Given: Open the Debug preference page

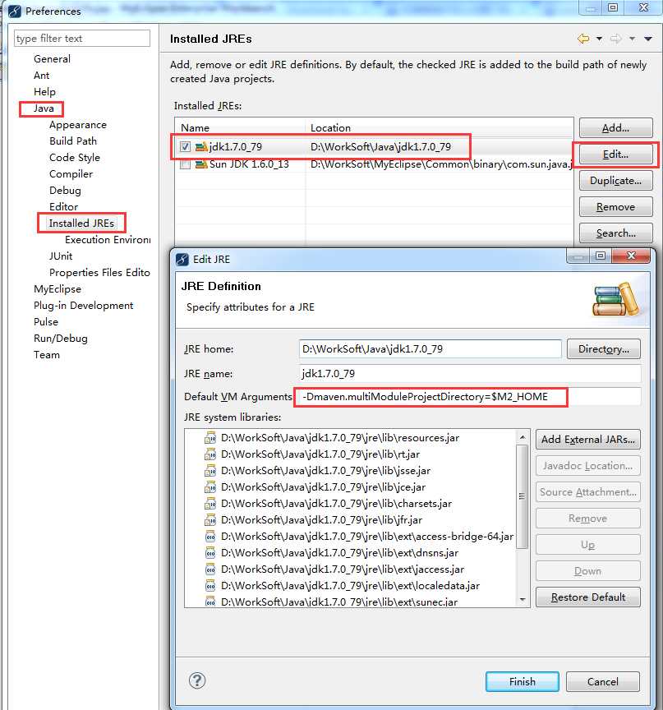Looking at the screenshot, I should tap(65, 190).
